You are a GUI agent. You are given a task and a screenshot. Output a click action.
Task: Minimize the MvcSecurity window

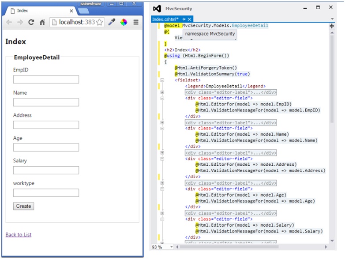305,8
